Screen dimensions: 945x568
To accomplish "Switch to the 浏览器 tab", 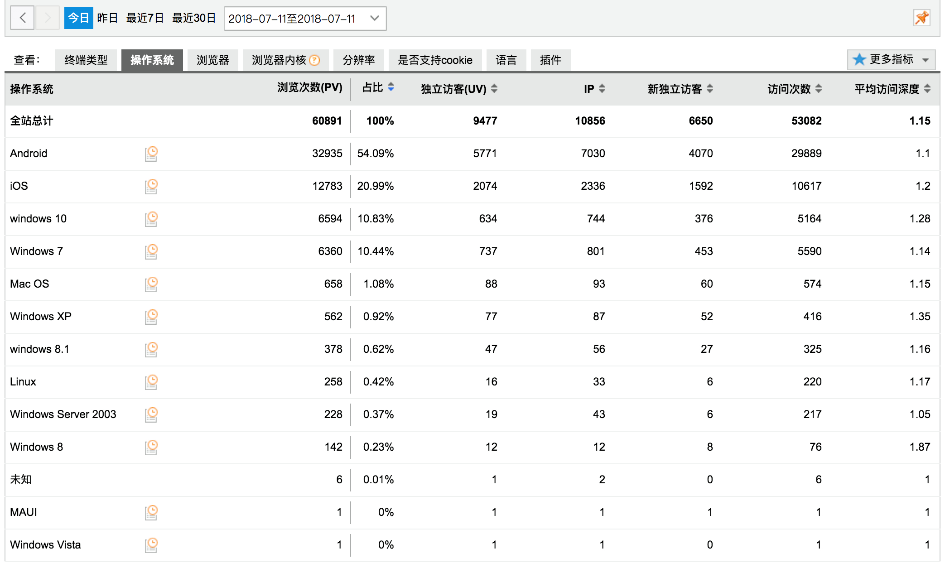I will click(x=212, y=60).
